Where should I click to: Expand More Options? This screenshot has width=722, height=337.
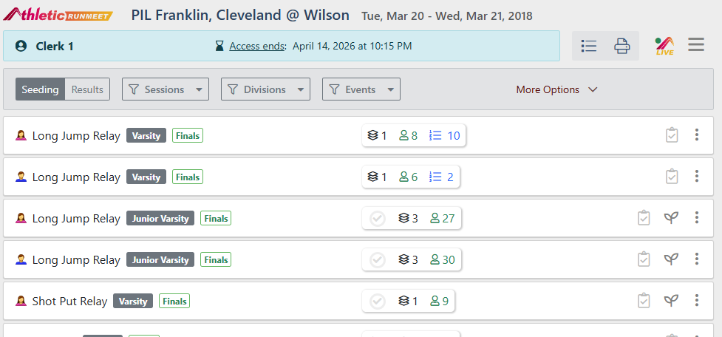556,89
